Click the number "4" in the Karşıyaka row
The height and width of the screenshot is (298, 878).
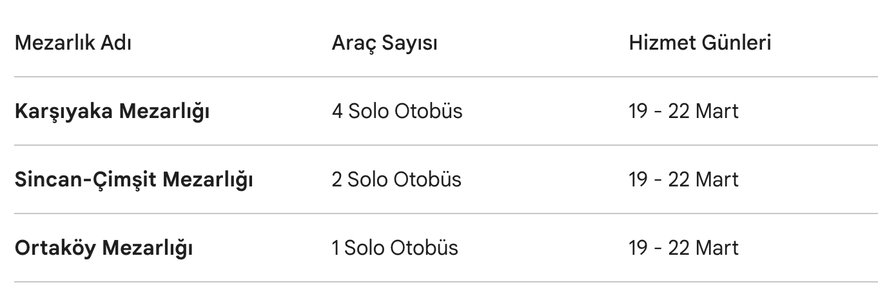point(337,112)
